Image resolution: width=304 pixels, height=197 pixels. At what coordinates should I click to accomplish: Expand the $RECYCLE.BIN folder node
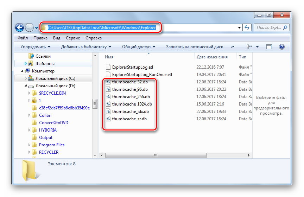pos(29,93)
